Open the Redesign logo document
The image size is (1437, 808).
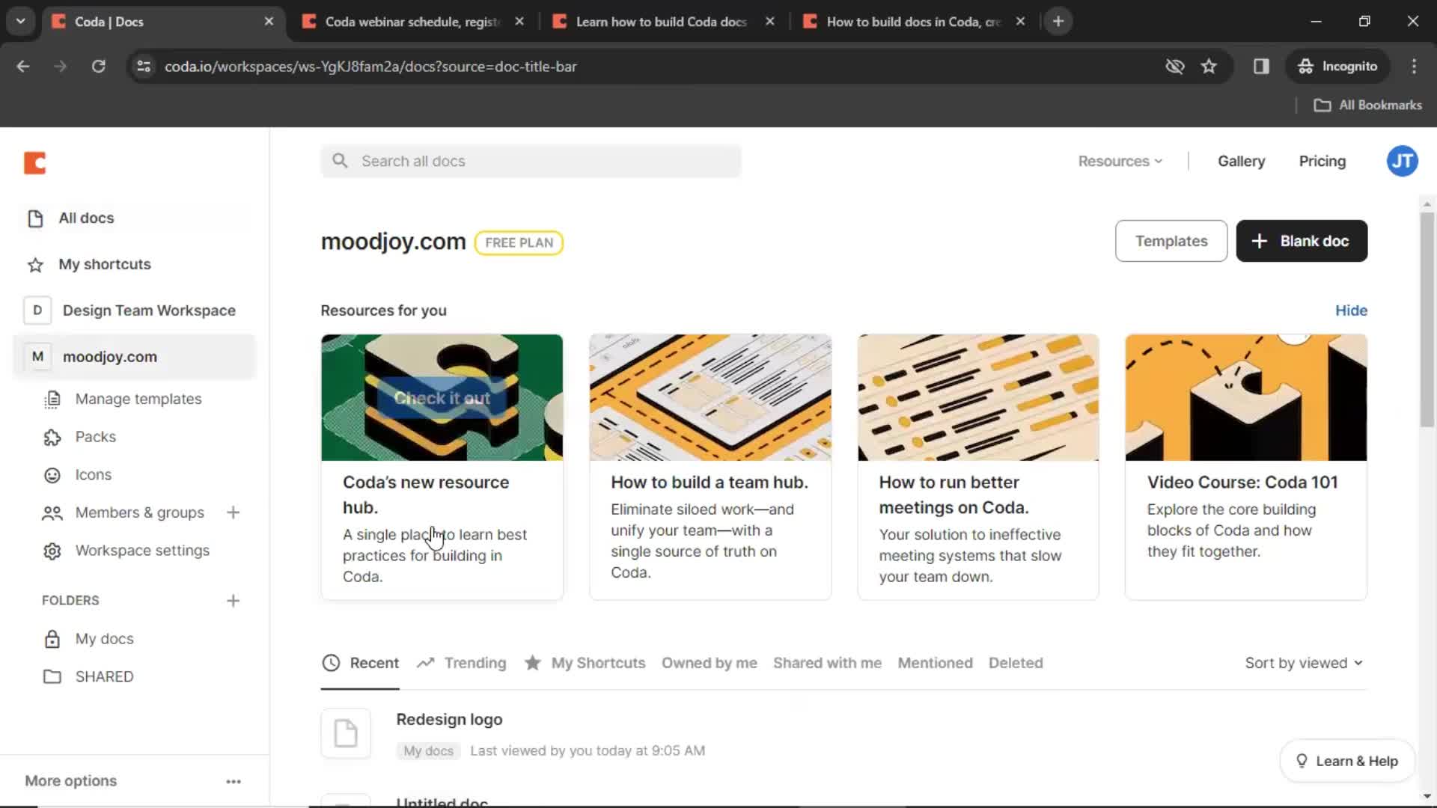tap(449, 719)
